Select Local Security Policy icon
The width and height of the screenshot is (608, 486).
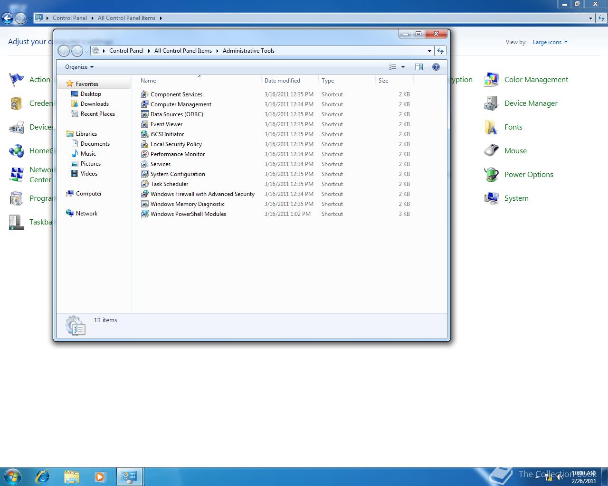(145, 144)
